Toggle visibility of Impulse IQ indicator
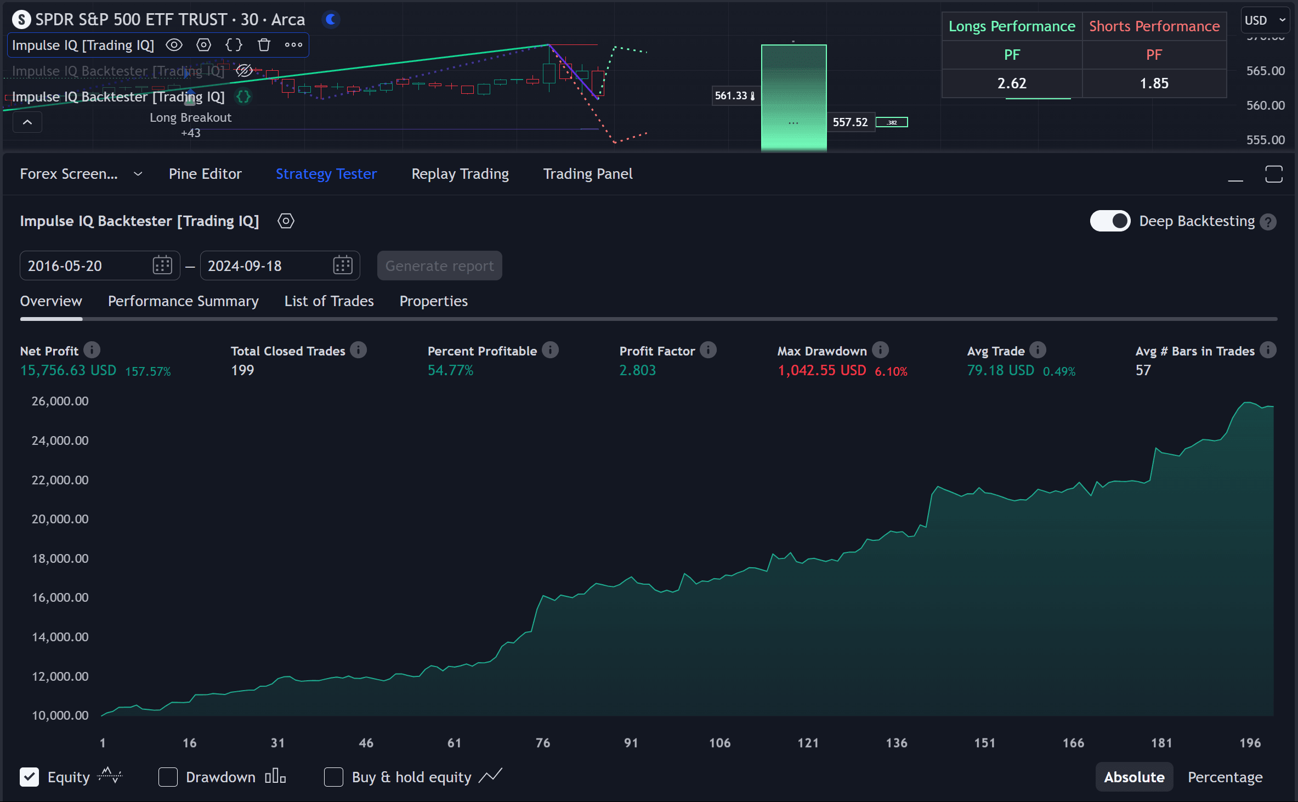1298x802 pixels. click(x=174, y=45)
